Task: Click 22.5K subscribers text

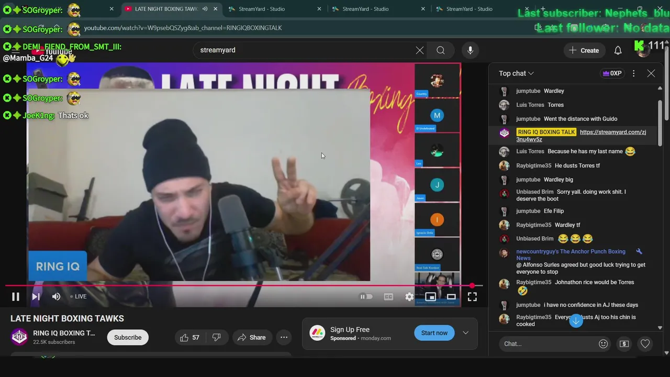Action: [x=54, y=342]
